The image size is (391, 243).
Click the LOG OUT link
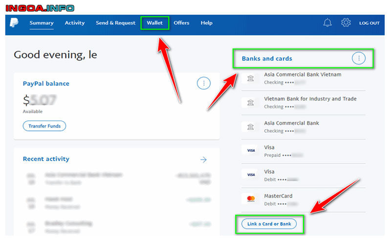click(369, 23)
